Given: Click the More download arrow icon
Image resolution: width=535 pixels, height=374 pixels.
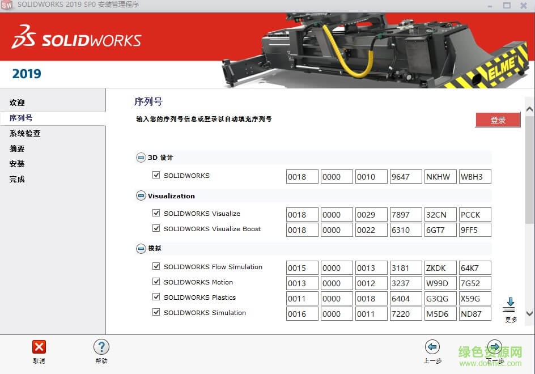Looking at the screenshot, I should [x=509, y=305].
